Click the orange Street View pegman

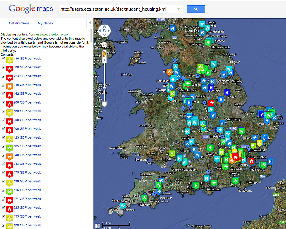104,54
